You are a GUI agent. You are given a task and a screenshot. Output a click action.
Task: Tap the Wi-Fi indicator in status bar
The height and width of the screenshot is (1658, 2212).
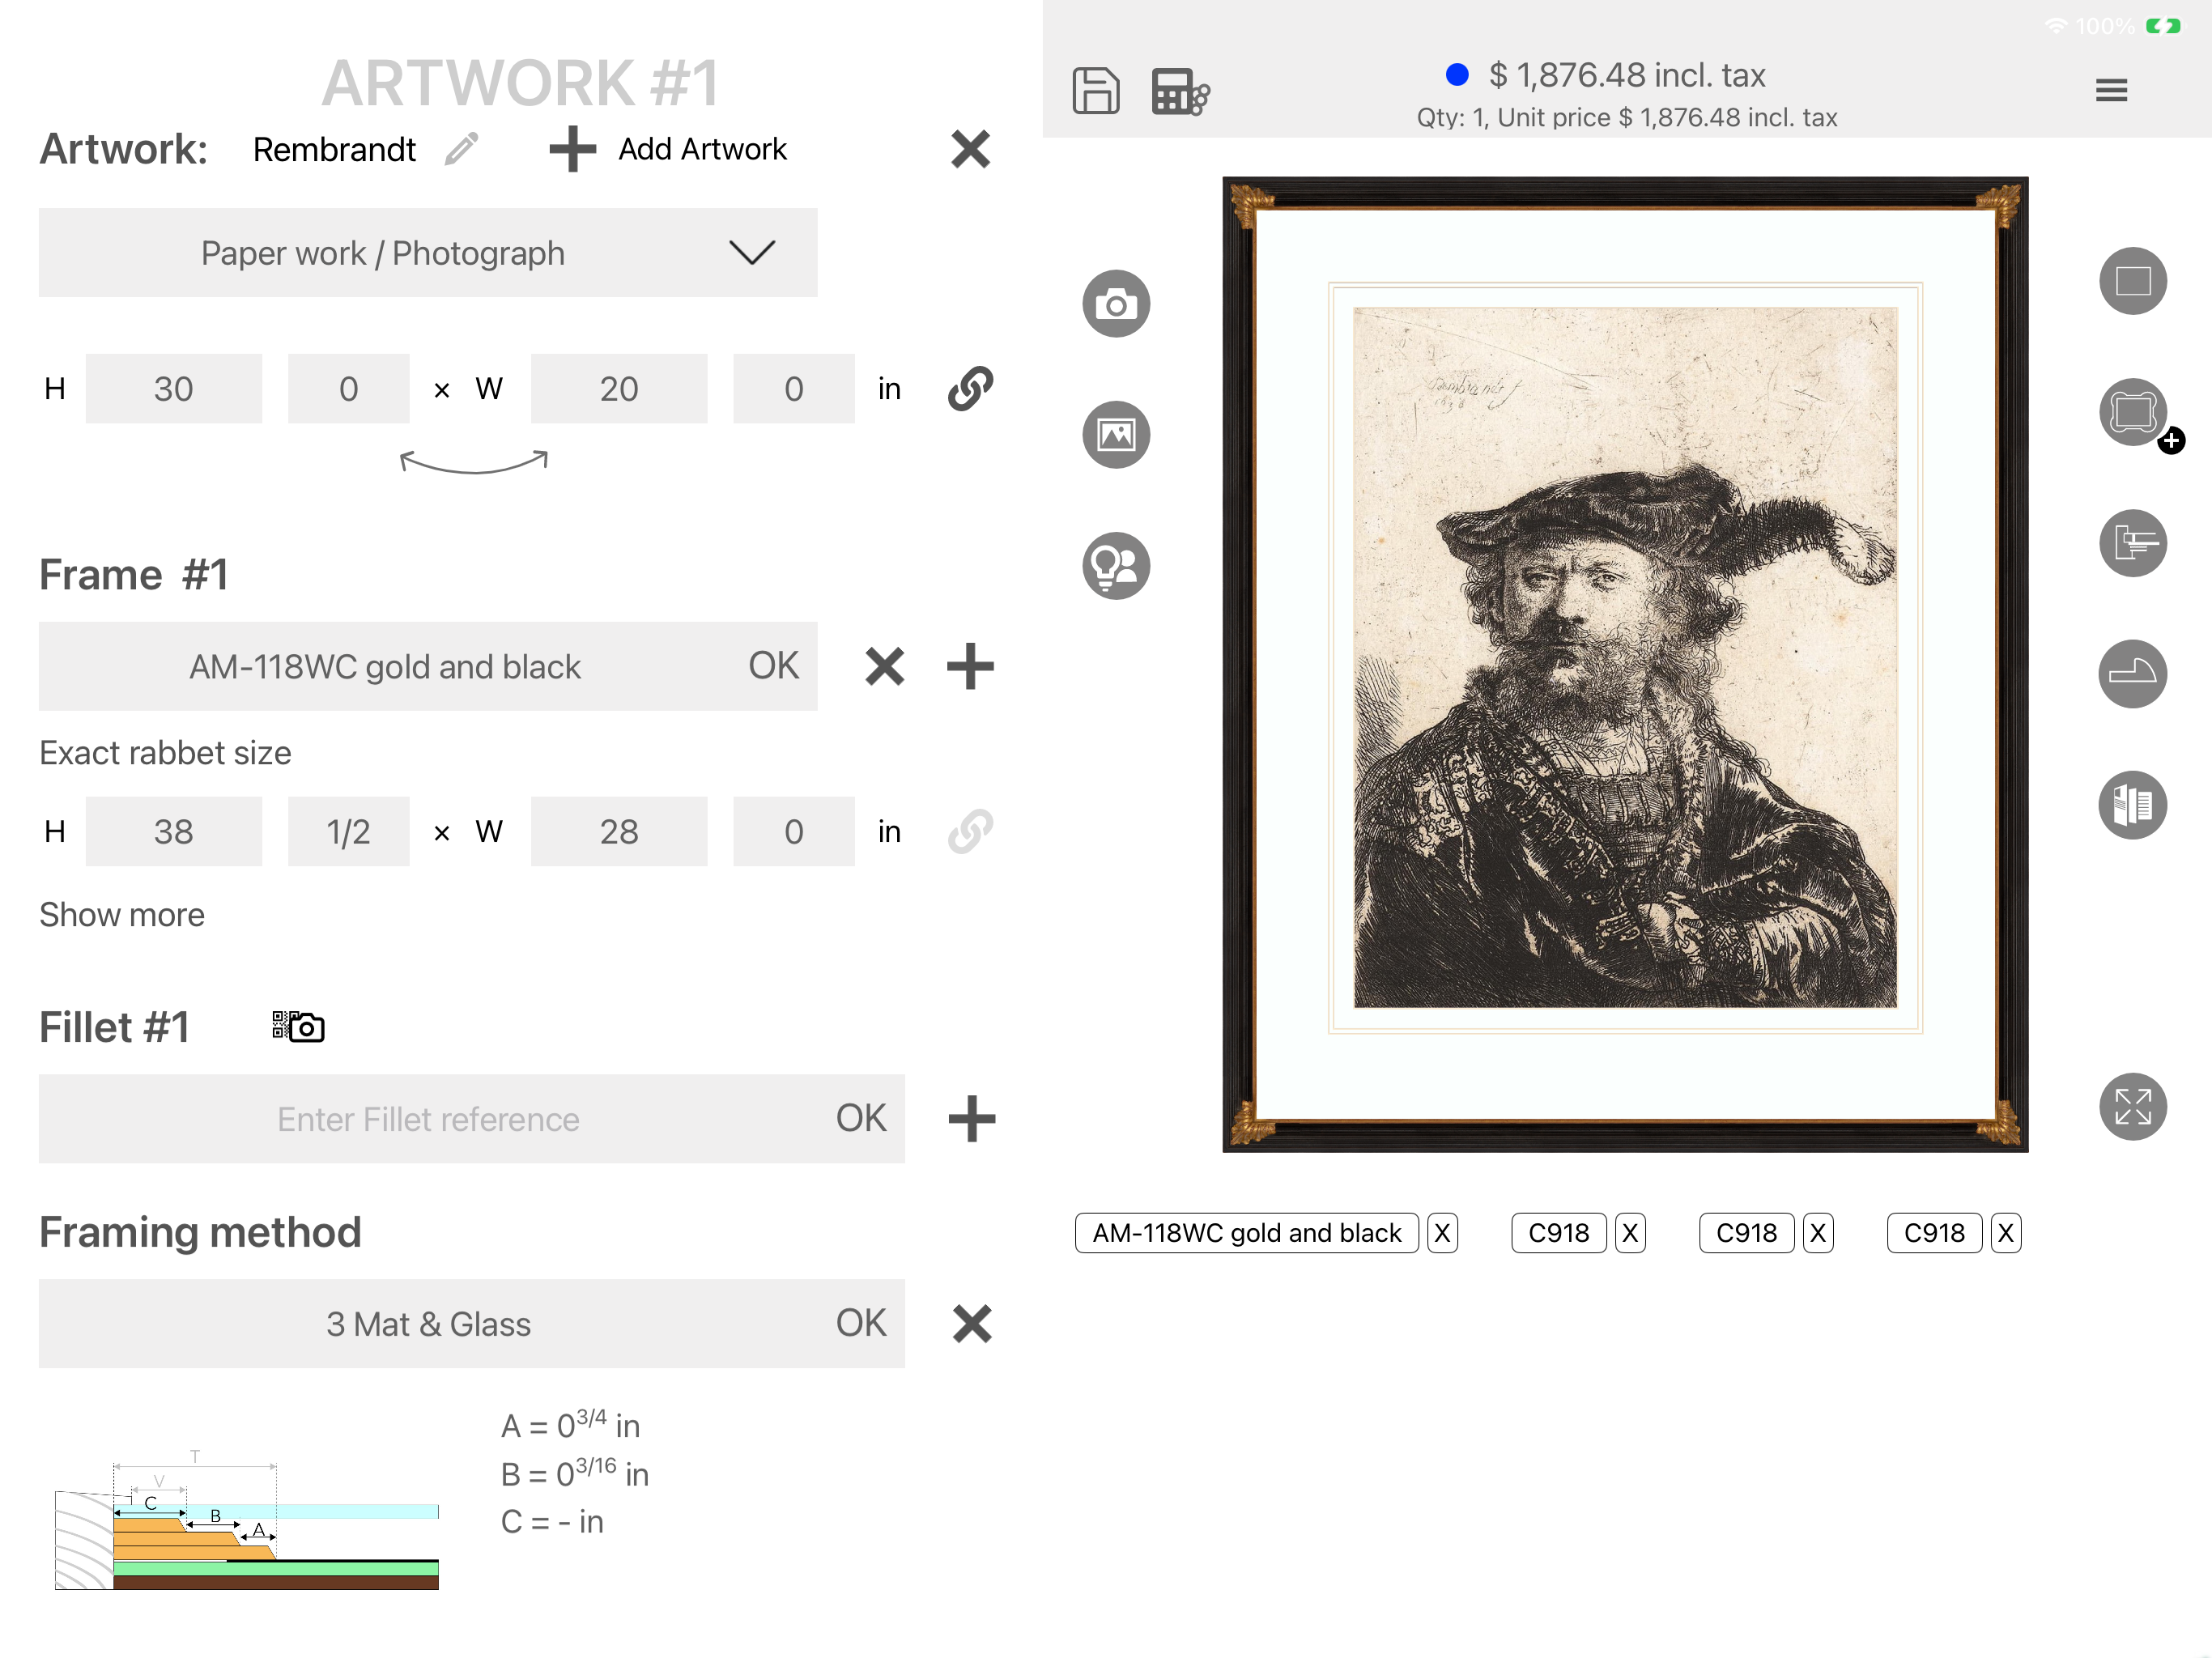pos(2056,26)
